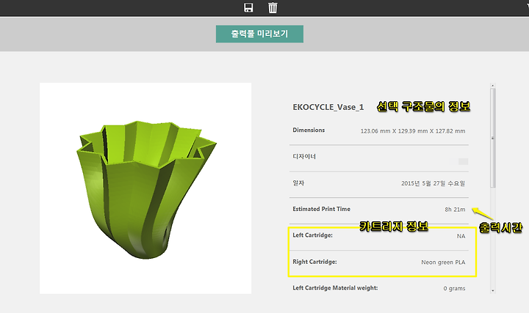529x313 pixels.
Task: Click the 출력물 미리보기 button
Action: tap(259, 34)
